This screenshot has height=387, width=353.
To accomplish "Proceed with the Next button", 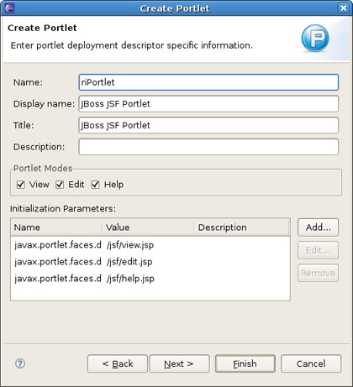I will pyautogui.click(x=179, y=363).
